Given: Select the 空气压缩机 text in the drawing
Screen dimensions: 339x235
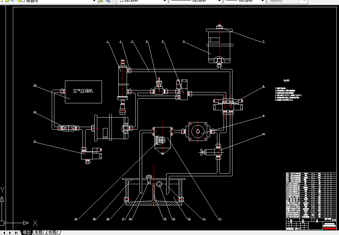Looking at the screenshot, I should click(x=83, y=91).
